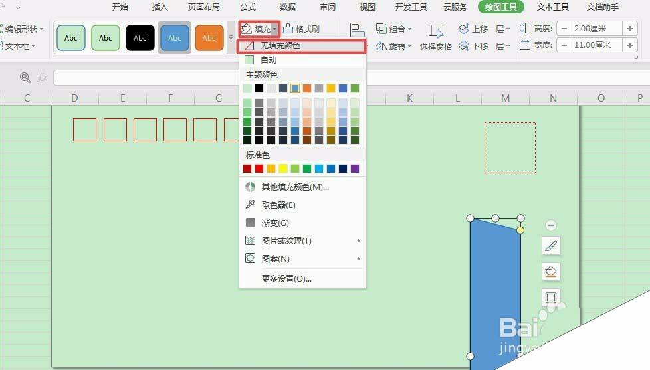Image resolution: width=650 pixels, height=370 pixels.
Task: Click 上移一层 bring forward
Action: [481, 29]
